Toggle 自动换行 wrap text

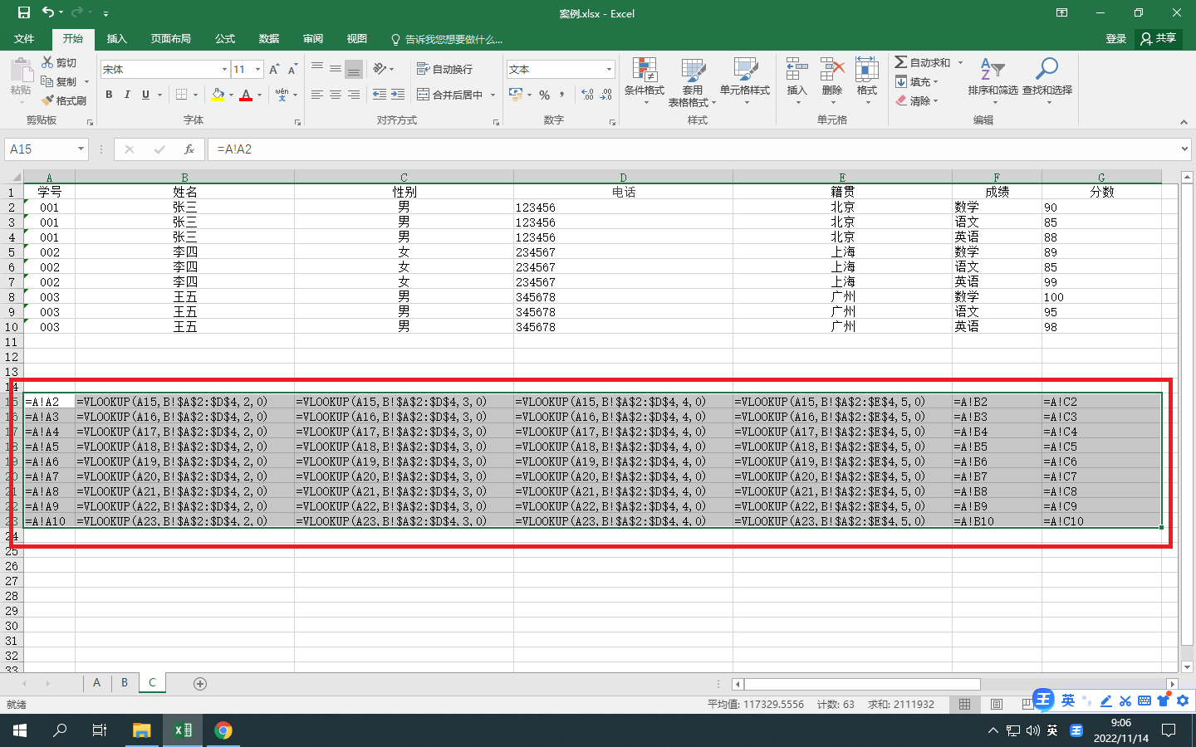(x=444, y=69)
